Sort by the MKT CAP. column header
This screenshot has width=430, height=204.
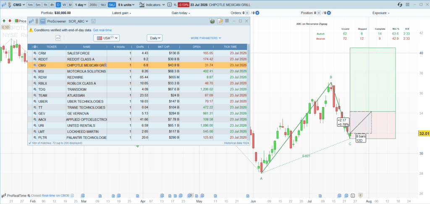point(165,47)
